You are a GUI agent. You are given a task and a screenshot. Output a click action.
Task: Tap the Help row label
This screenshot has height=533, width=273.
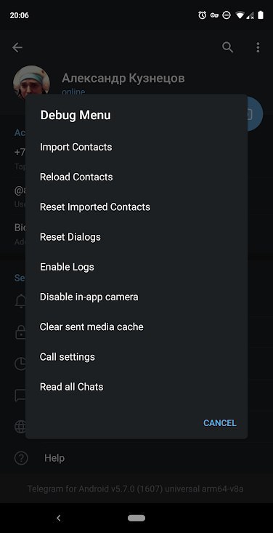coord(54,458)
